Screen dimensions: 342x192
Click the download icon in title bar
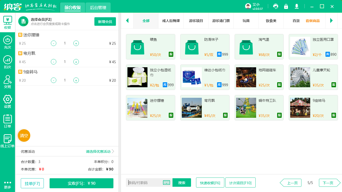[296, 6]
